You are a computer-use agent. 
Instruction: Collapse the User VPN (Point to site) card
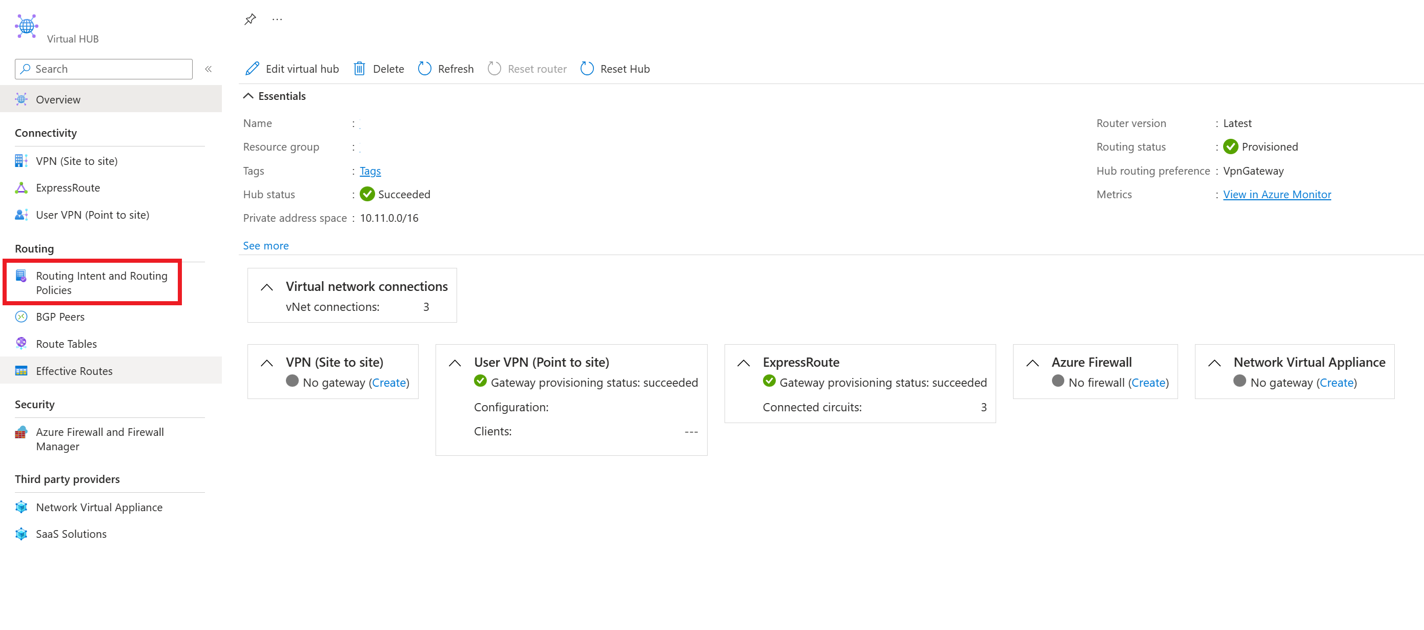pyautogui.click(x=455, y=363)
